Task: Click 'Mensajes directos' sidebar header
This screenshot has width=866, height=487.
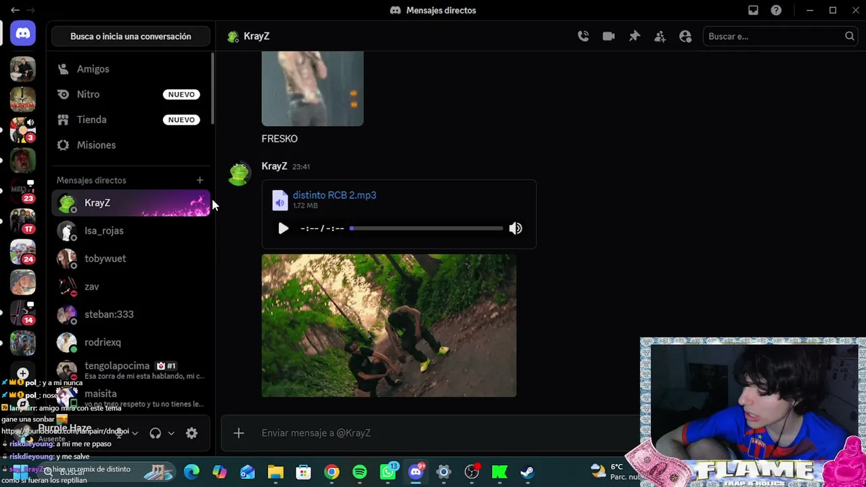Action: [x=91, y=181]
